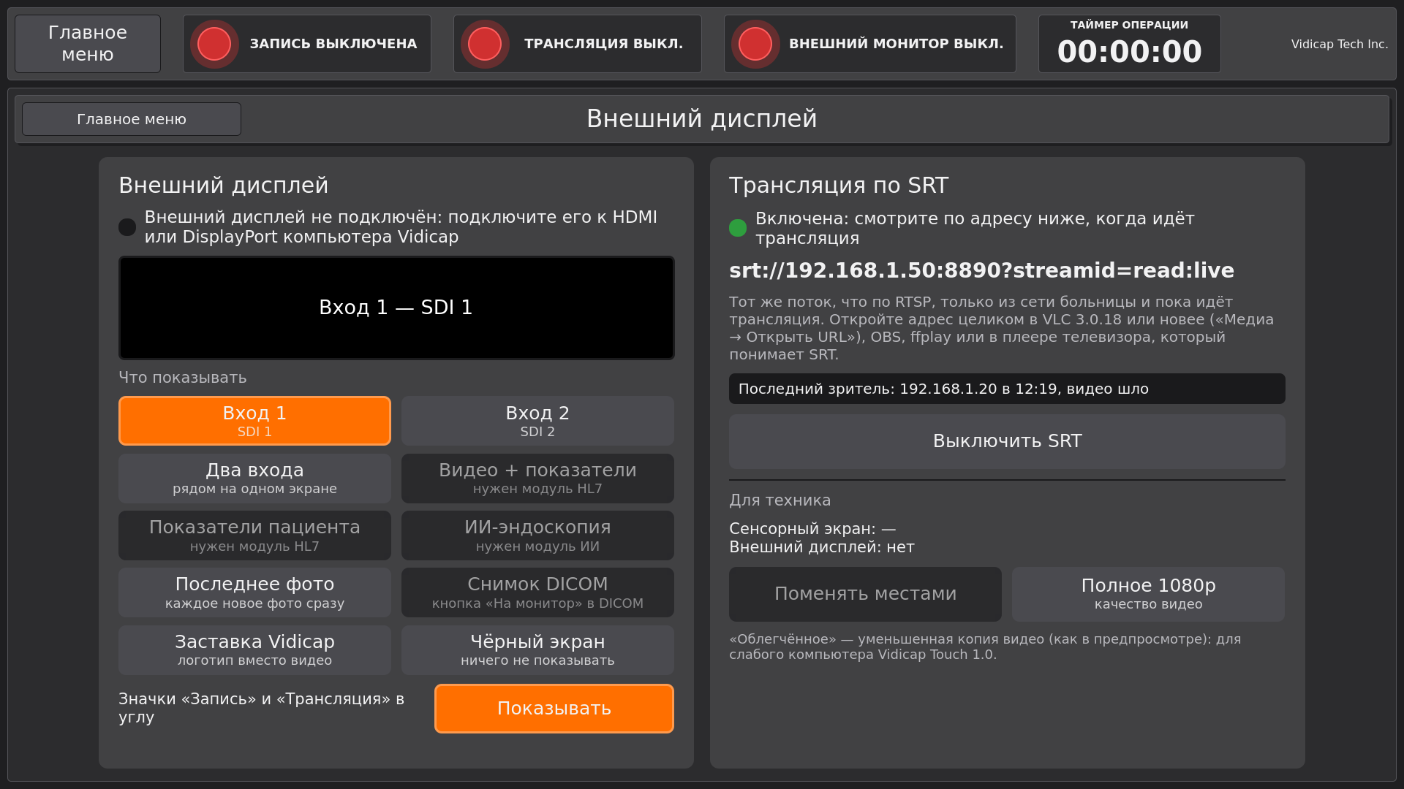Click the red recording status indicator icon
This screenshot has height=789, width=1404.
click(x=214, y=44)
